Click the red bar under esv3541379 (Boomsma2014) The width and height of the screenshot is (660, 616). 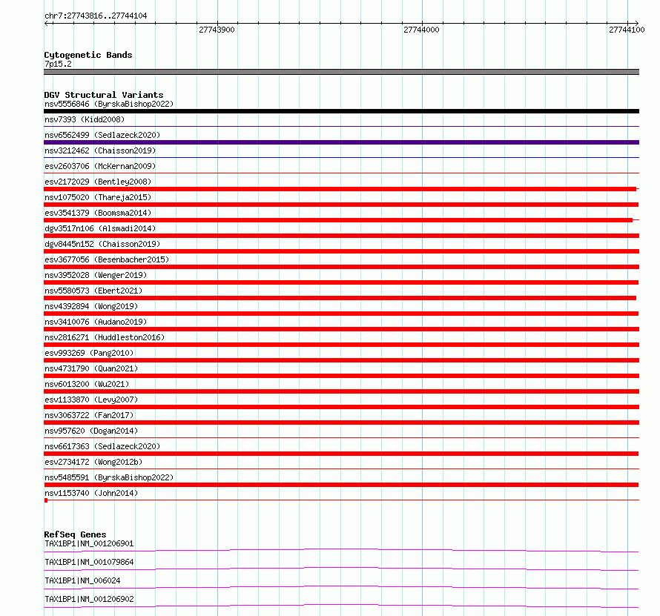338,220
